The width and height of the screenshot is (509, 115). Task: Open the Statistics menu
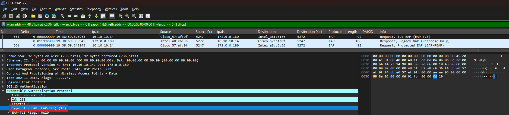76,9
